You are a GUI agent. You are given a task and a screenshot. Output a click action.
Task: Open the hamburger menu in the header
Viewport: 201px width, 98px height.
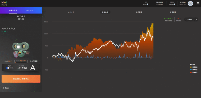click(x=198, y=3)
